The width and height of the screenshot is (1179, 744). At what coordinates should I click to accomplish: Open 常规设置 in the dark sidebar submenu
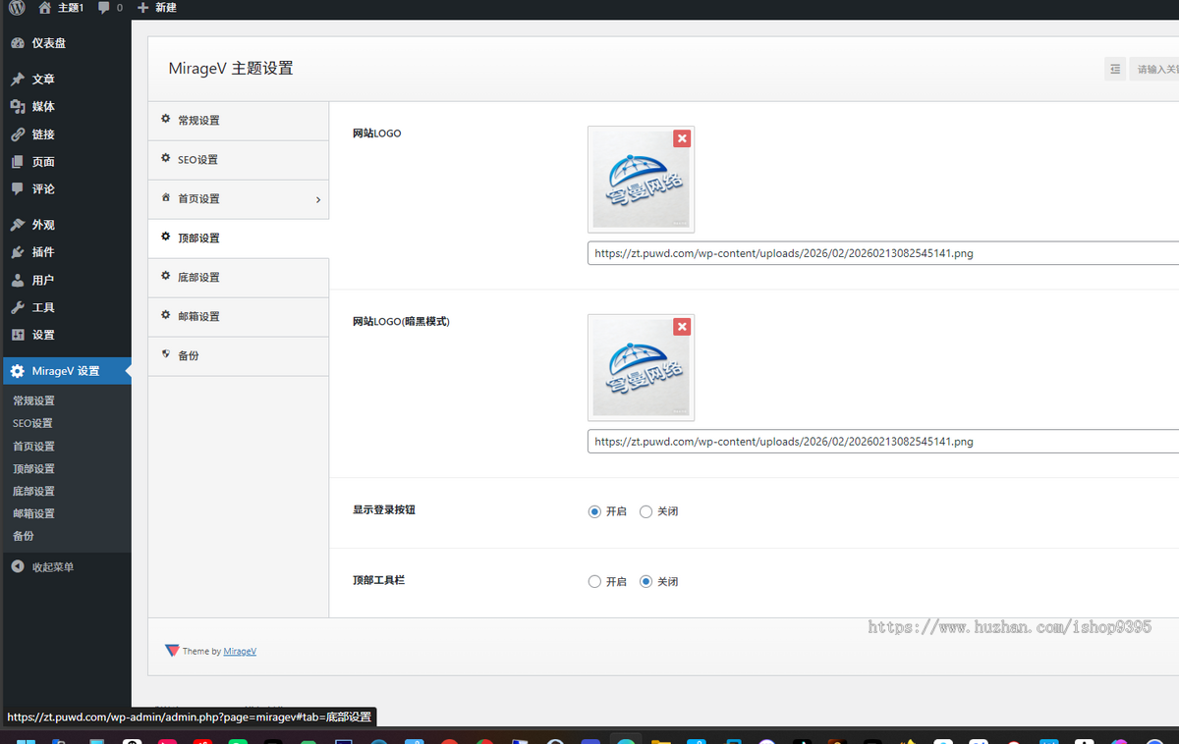pyautogui.click(x=33, y=400)
